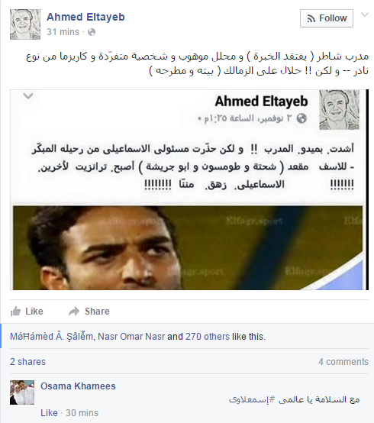Open the 2 shares list
The height and width of the screenshot is (423, 374).
point(27,361)
